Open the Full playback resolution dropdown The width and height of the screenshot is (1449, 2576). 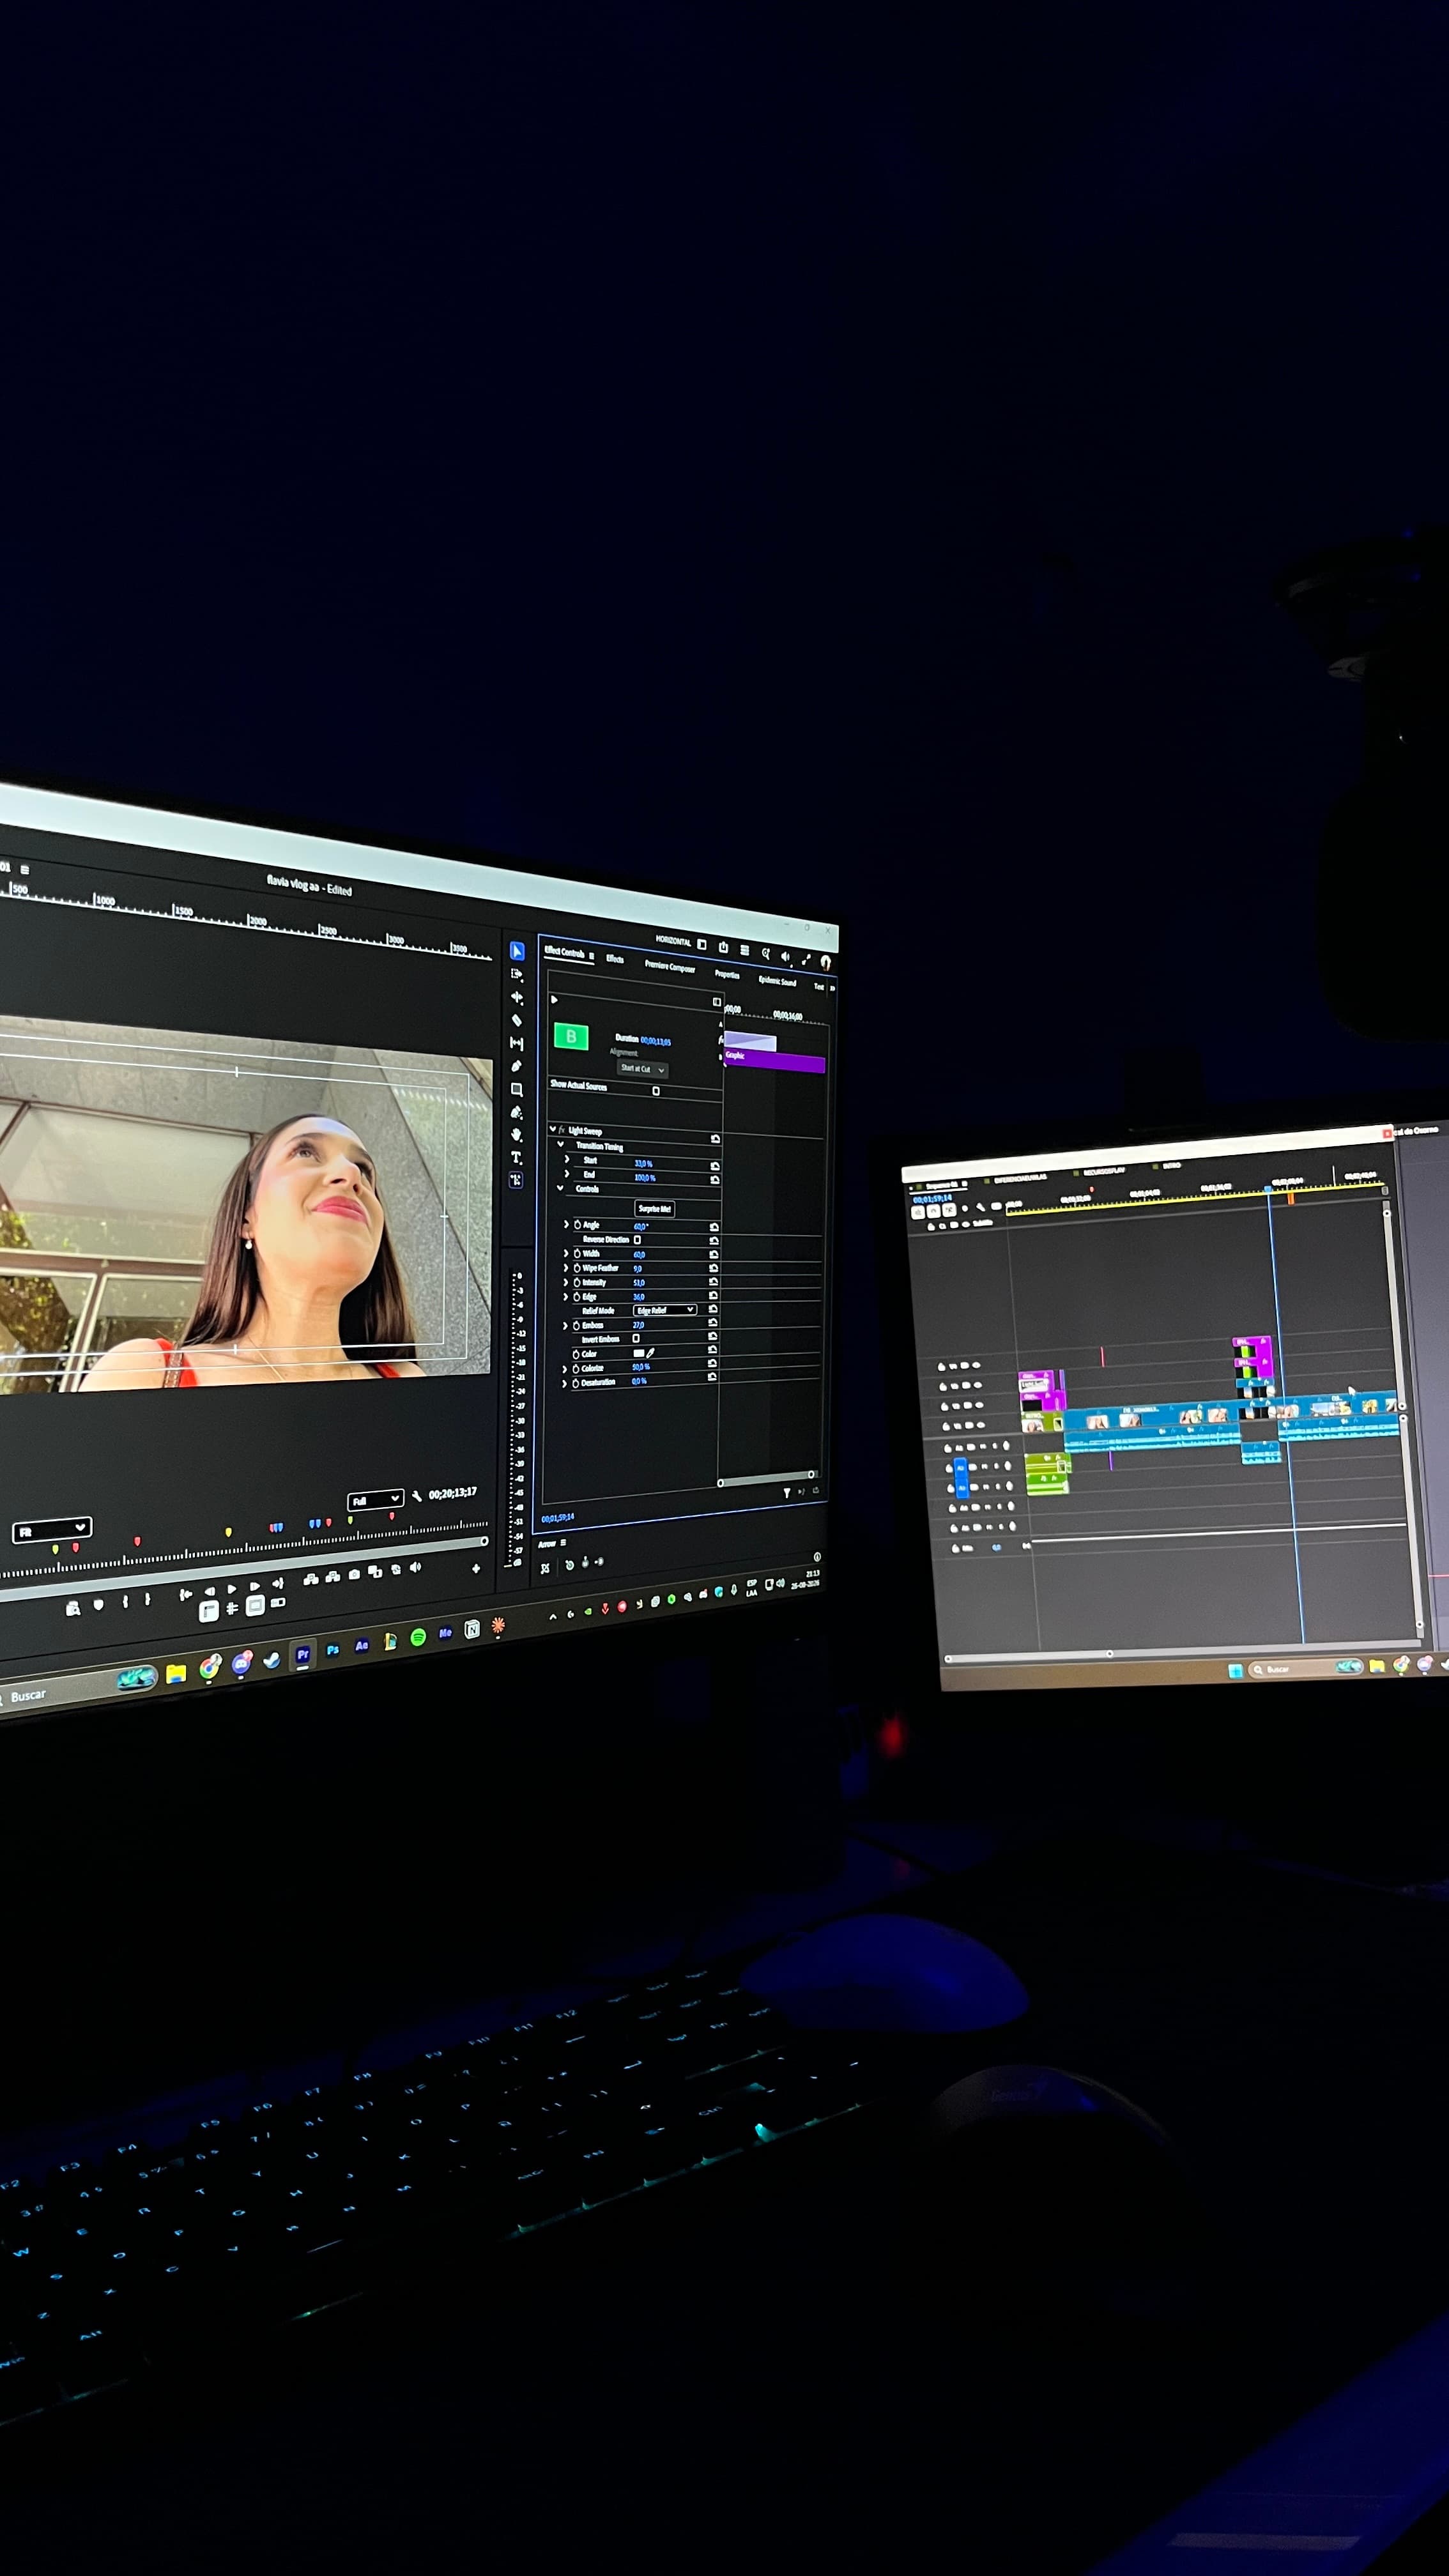(x=376, y=1500)
